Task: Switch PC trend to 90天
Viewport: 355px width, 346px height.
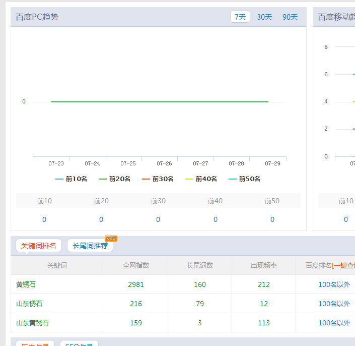Action: click(290, 17)
